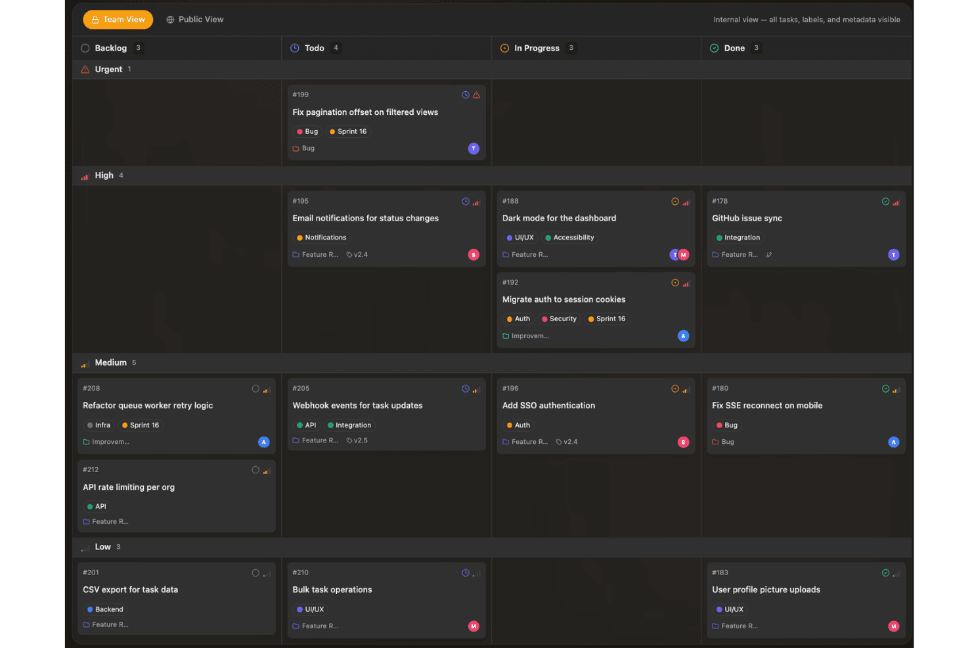Click the priority bars icon on card #192
Viewport: 972px width, 648px height.
pos(686,284)
